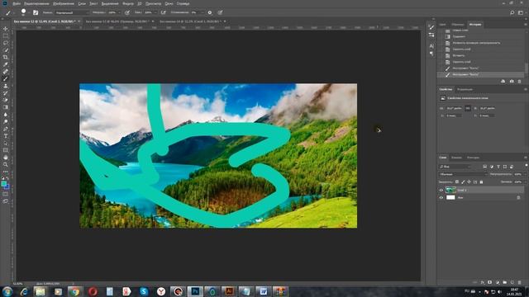Select the Lasso tool

[x=6, y=43]
